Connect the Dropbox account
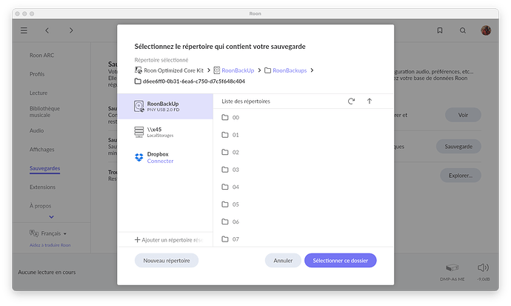The width and height of the screenshot is (511, 306). pyautogui.click(x=160, y=161)
